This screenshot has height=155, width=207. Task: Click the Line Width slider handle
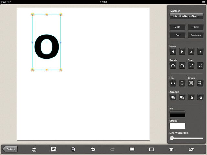pyautogui.click(x=172, y=138)
